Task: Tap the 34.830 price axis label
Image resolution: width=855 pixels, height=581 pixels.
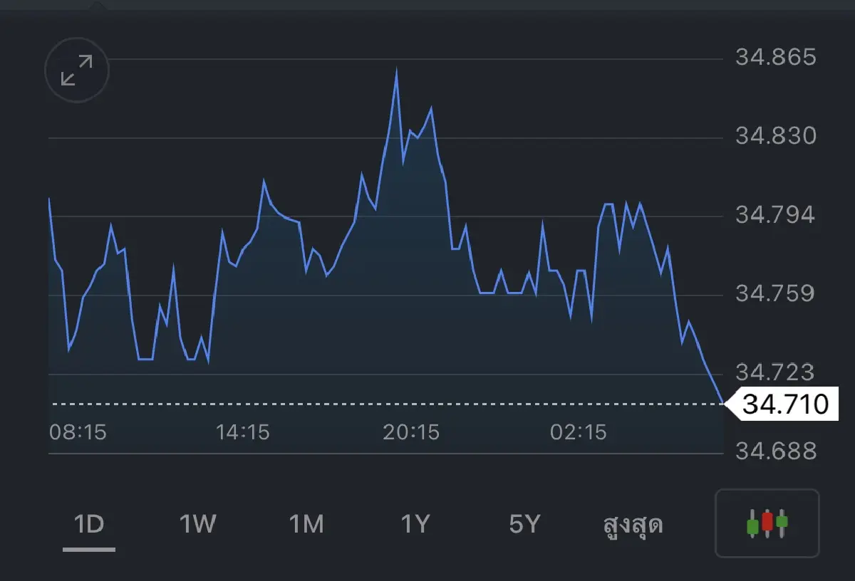Action: [776, 136]
